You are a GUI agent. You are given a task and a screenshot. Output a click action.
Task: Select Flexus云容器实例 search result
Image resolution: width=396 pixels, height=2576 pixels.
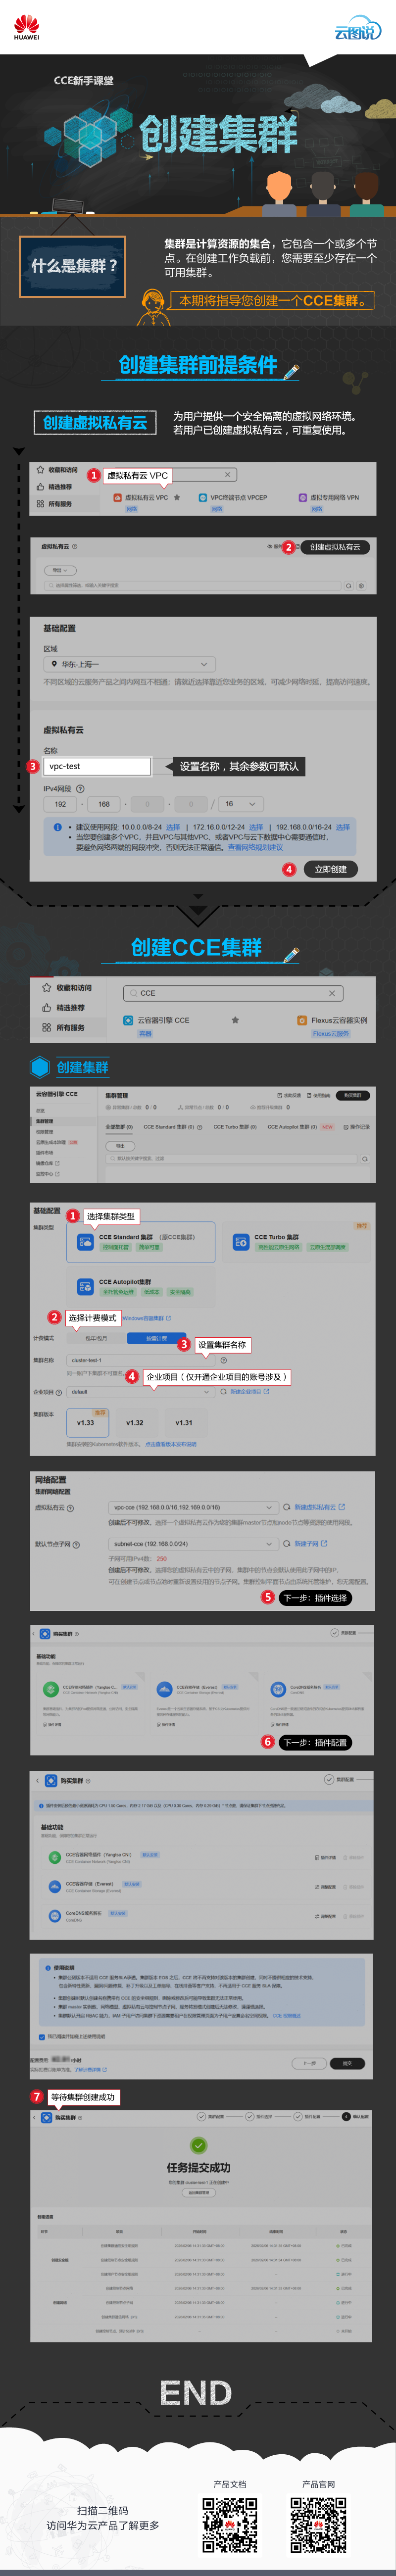coord(332,1020)
